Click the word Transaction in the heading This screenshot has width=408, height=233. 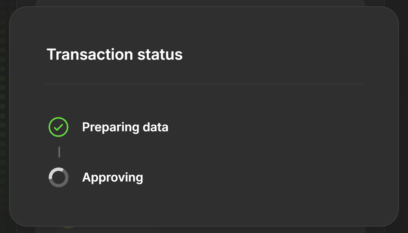click(x=90, y=55)
